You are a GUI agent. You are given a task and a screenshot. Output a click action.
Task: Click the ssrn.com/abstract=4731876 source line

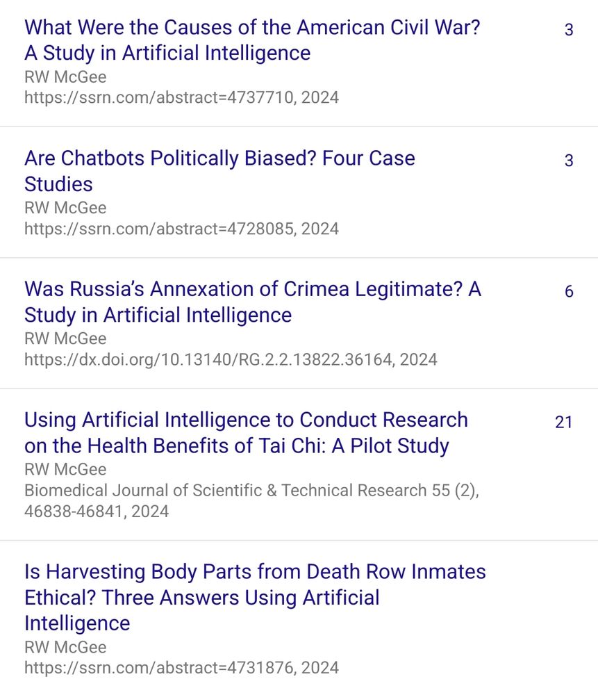pyautogui.click(x=181, y=667)
